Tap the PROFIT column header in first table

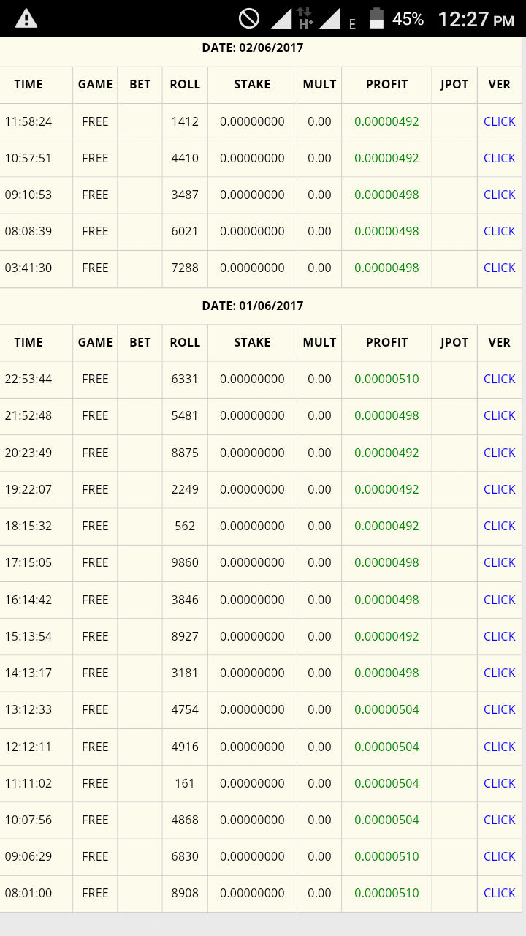pyautogui.click(x=387, y=85)
